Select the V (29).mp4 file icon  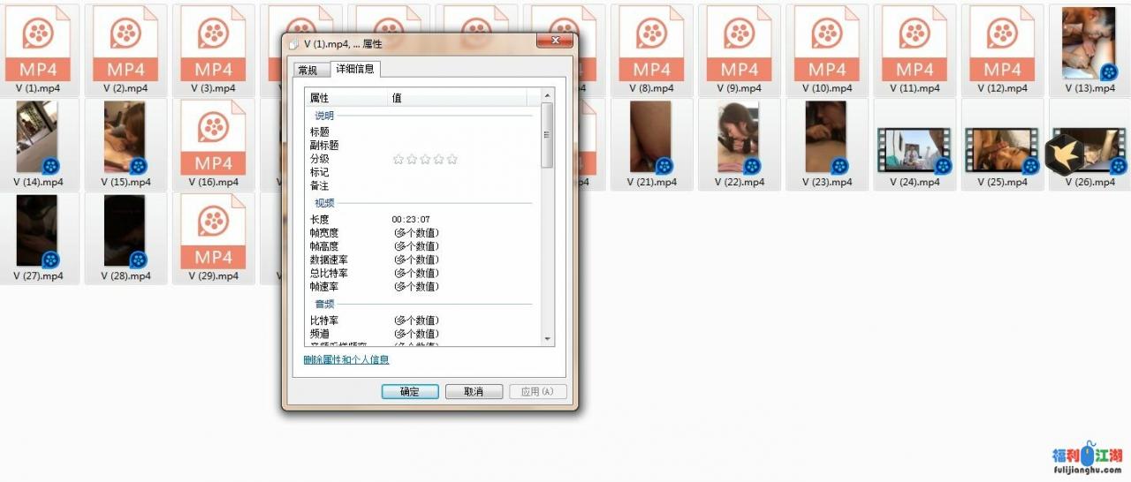(x=213, y=231)
